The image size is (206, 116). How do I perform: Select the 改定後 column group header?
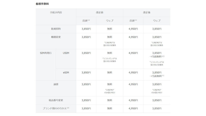coord(146,13)
